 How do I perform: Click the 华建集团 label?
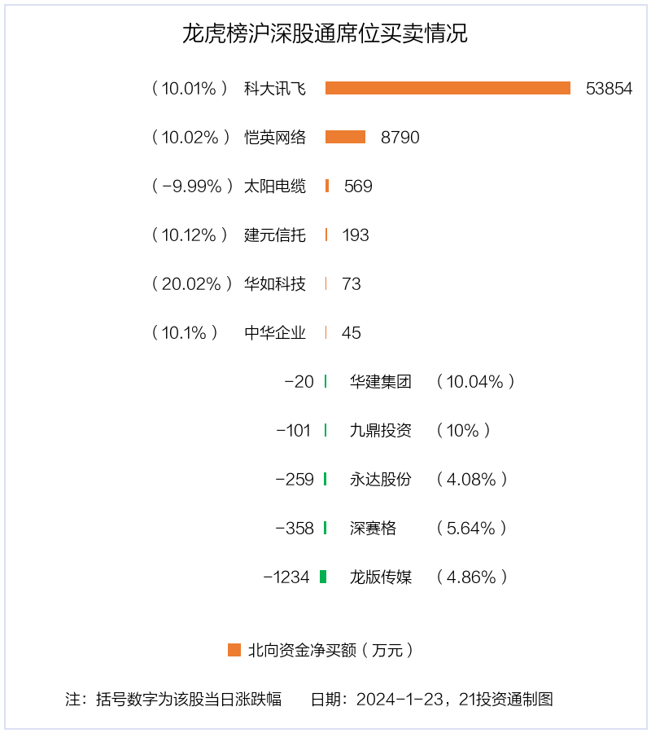click(381, 381)
